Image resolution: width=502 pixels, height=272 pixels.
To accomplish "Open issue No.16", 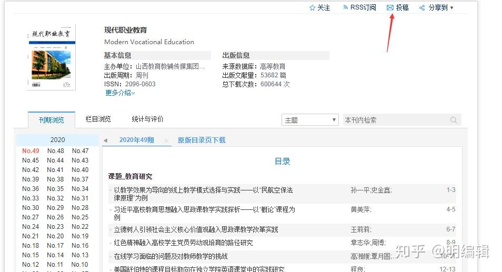I will point(80,246).
